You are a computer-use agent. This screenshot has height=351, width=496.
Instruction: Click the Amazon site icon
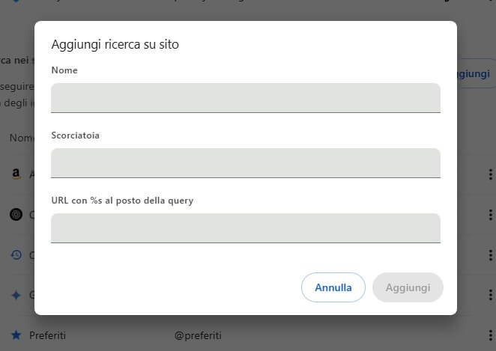[x=16, y=174]
